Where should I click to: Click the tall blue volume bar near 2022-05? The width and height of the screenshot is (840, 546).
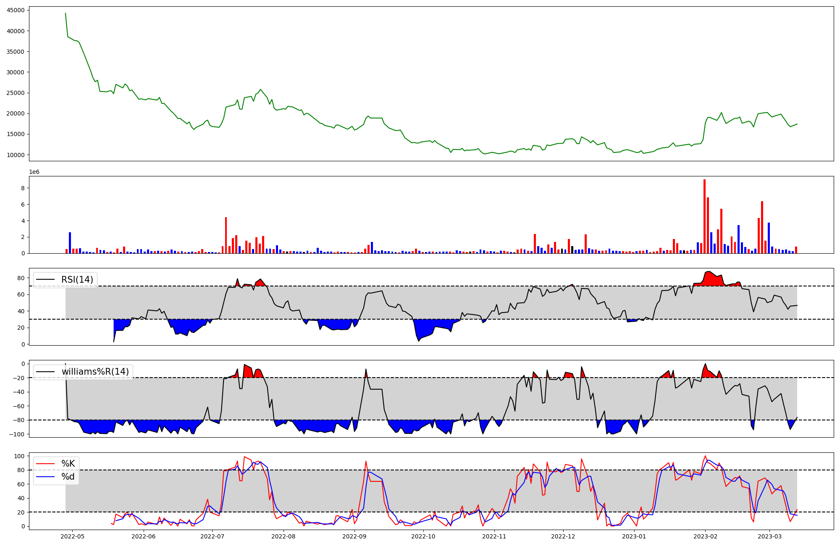pyautogui.click(x=70, y=243)
